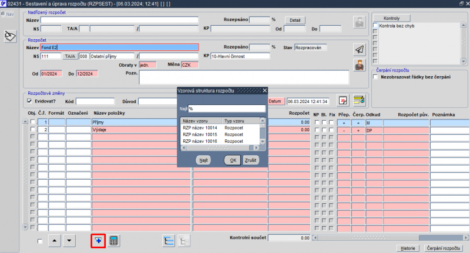Click the Pozn. note text area
470x253 pixels.
point(244,77)
